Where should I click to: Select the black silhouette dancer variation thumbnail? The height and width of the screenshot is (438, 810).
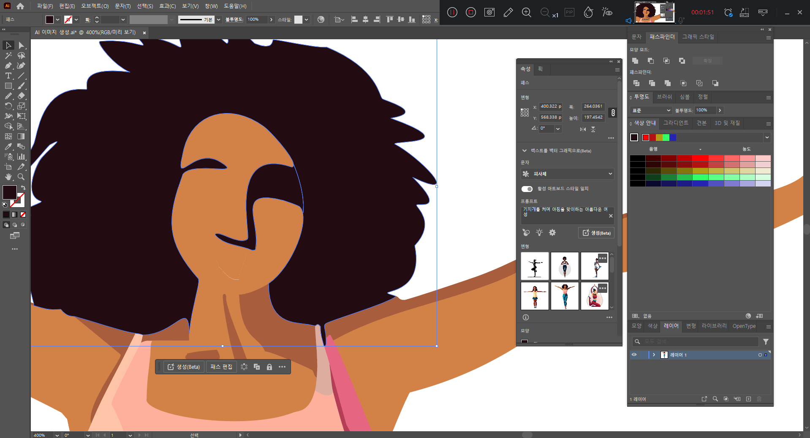tap(535, 266)
